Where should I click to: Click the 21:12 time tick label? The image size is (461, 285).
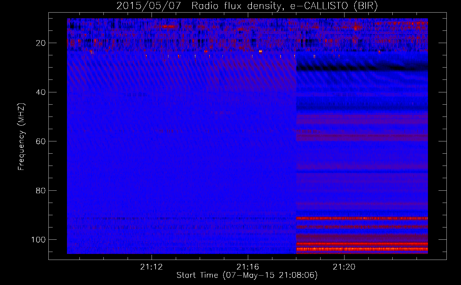(152, 267)
